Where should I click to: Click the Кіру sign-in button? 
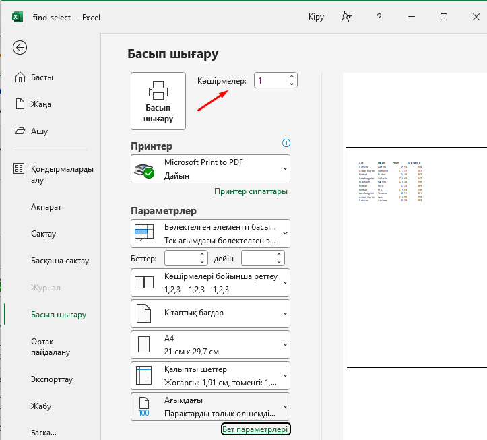(316, 17)
